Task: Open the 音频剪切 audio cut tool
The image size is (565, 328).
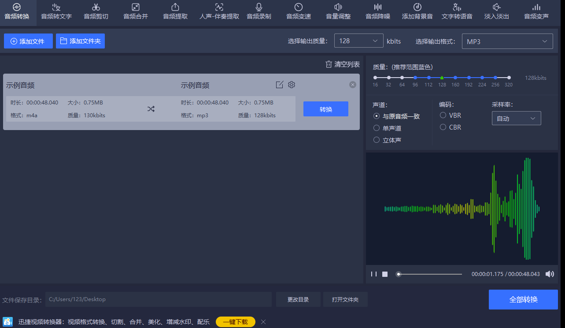Action: pyautogui.click(x=96, y=11)
